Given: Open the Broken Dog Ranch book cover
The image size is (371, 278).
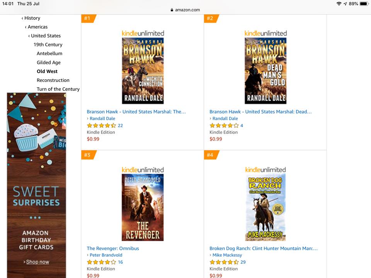Looking at the screenshot, I should coord(265,207).
